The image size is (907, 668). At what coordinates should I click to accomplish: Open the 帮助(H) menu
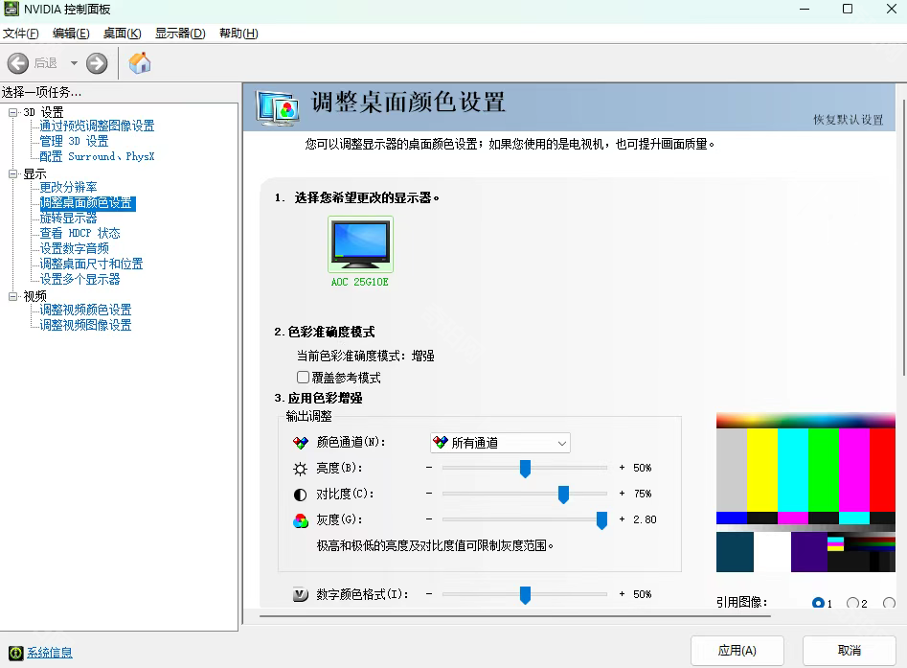[238, 34]
